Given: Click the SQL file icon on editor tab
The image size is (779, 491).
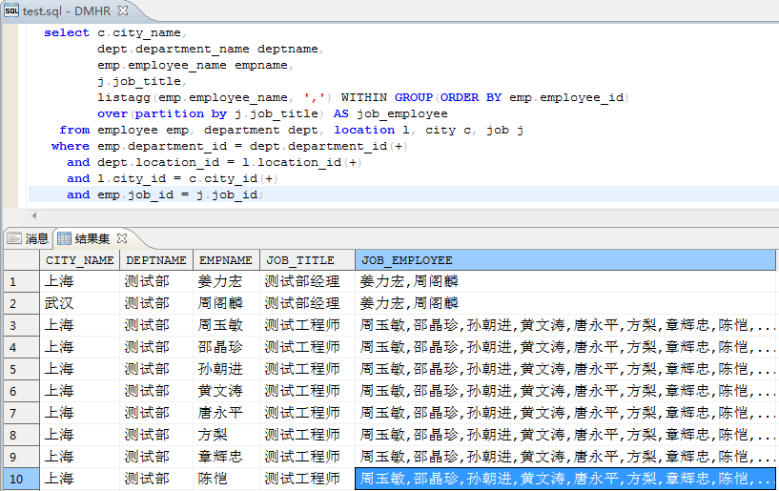Looking at the screenshot, I should [11, 10].
